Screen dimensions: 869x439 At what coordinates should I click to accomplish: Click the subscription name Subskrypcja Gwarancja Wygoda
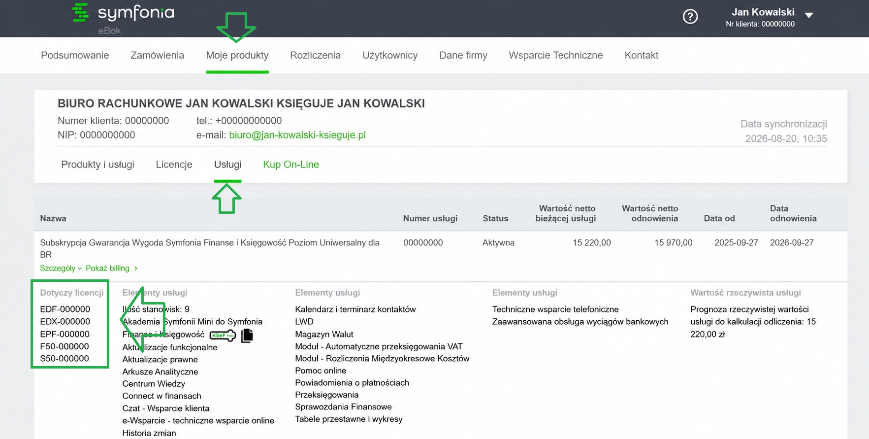click(x=210, y=248)
